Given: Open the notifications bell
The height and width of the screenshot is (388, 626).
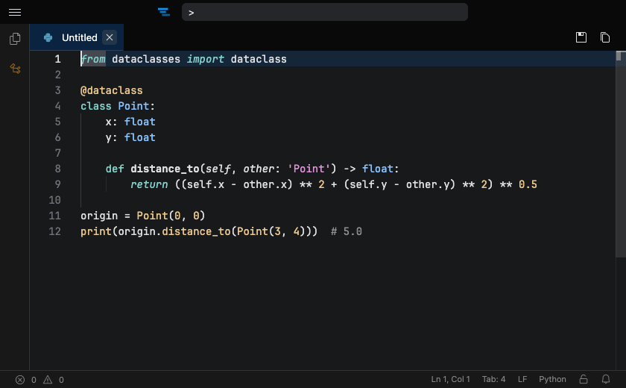Looking at the screenshot, I should click(x=606, y=379).
